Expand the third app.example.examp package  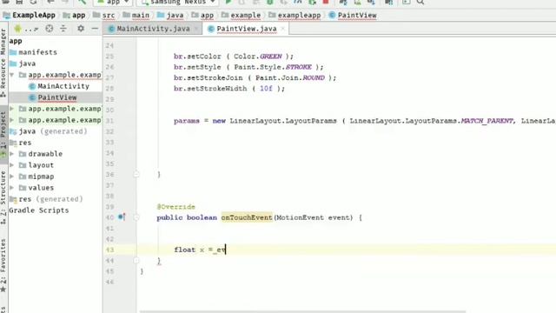(12, 120)
